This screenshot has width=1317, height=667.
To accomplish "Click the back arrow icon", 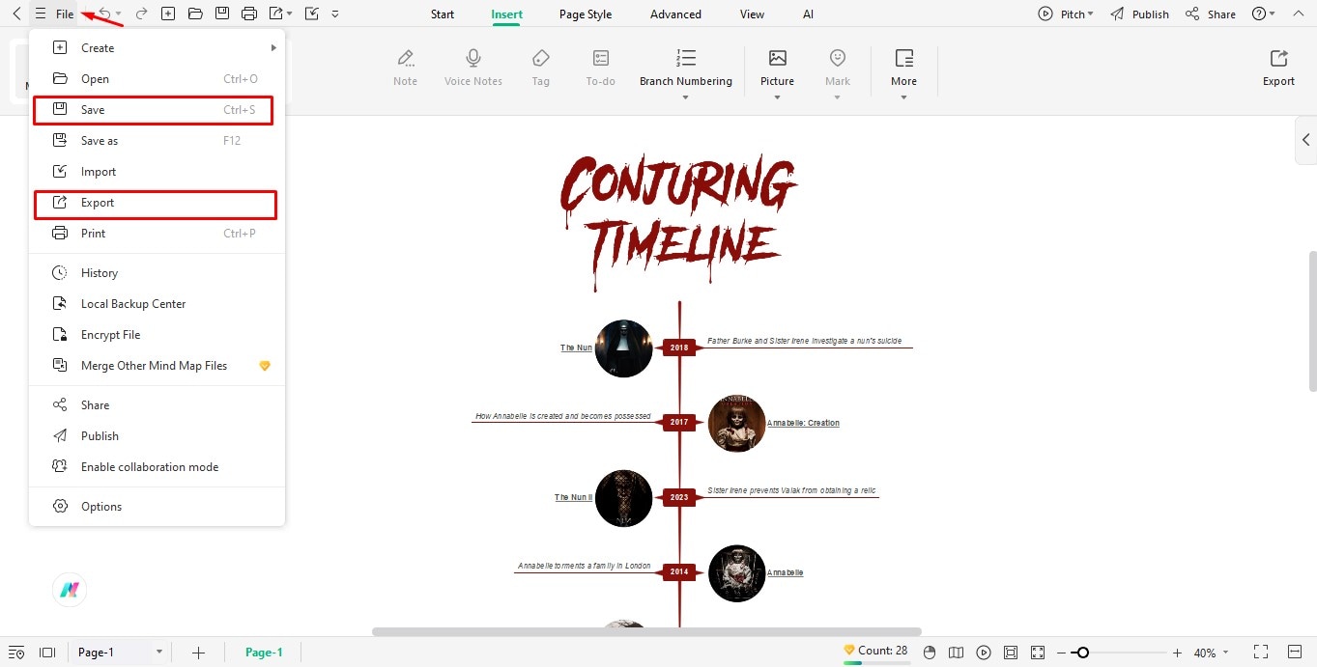I will [x=16, y=14].
